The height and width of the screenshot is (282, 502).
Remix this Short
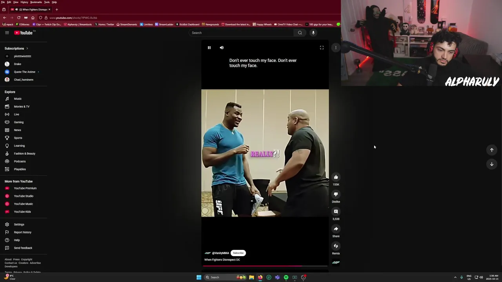pyautogui.click(x=336, y=246)
